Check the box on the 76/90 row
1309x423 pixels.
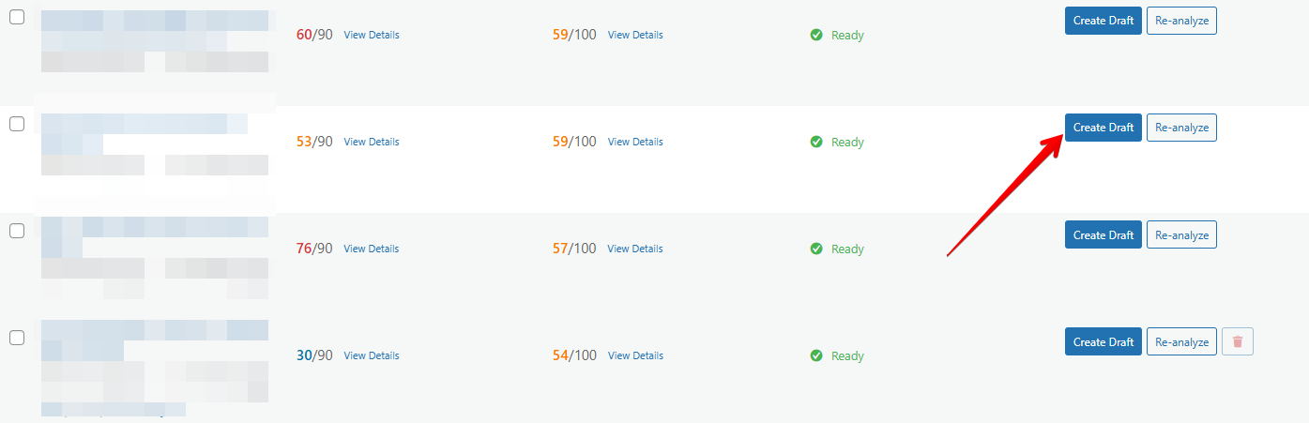[17, 231]
